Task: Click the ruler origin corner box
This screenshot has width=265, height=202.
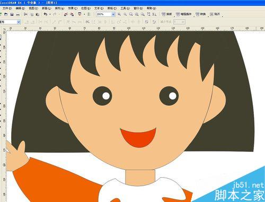Action: (x=4, y=29)
